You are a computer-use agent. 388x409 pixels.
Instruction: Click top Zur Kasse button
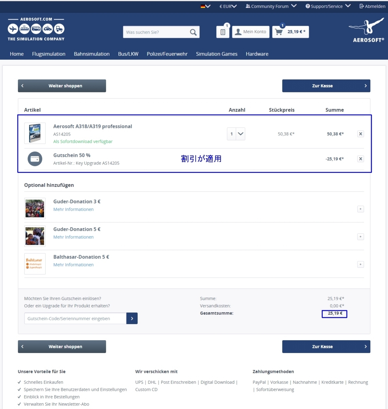326,86
